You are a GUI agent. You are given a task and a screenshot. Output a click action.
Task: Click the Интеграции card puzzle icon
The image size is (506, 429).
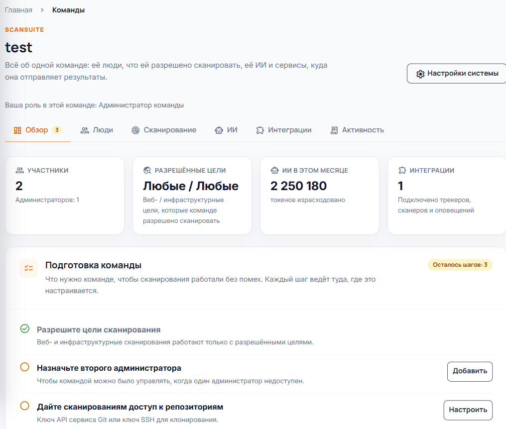pyautogui.click(x=402, y=170)
